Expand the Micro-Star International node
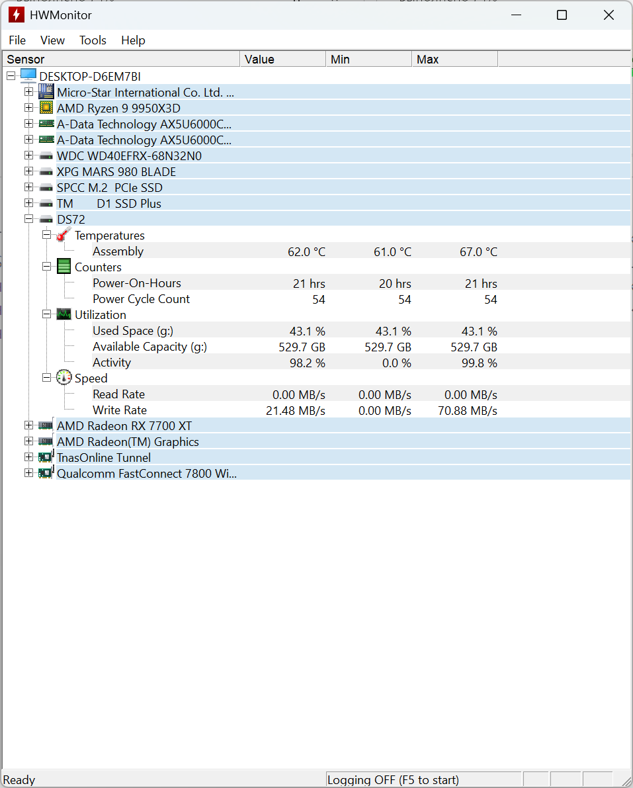The width and height of the screenshot is (633, 788). 28,92
